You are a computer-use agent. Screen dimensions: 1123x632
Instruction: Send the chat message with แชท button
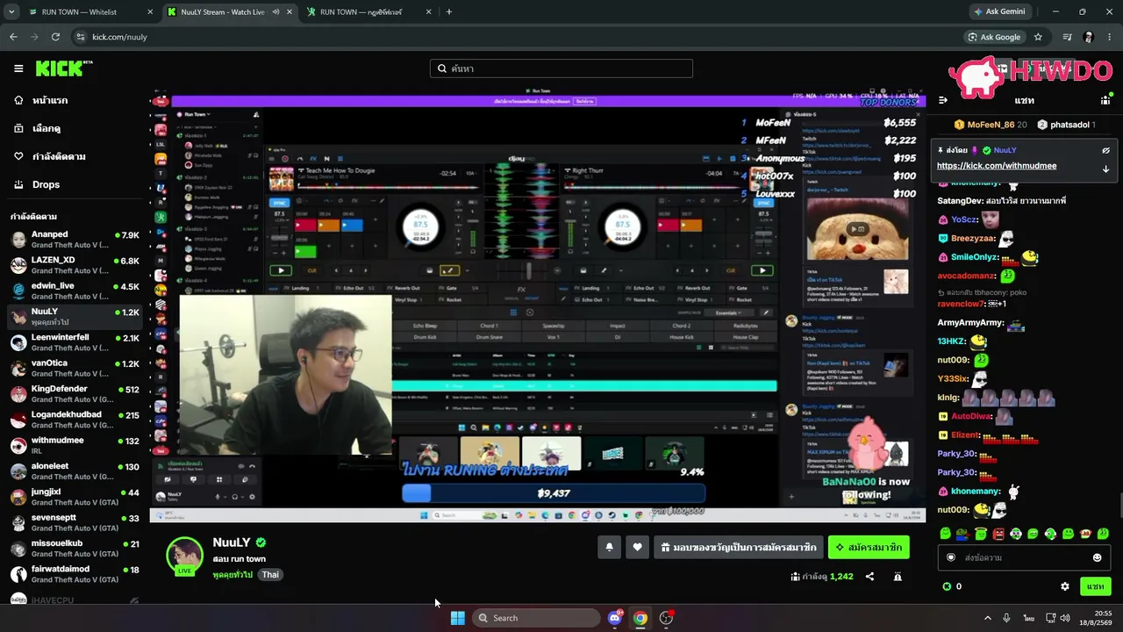pos(1095,586)
